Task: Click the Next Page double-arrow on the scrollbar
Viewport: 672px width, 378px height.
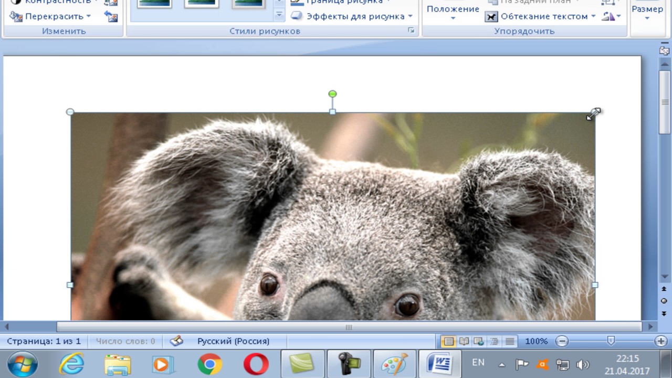Action: 664,313
